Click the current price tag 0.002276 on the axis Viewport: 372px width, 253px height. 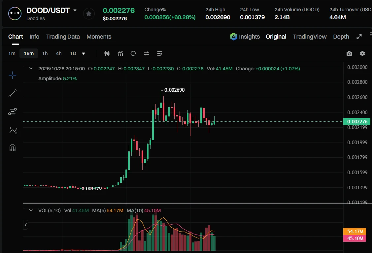coord(357,122)
